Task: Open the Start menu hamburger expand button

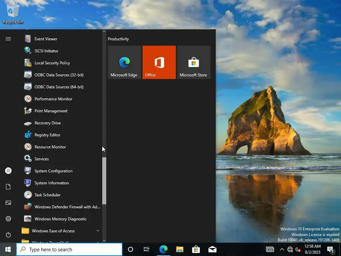Action: point(8,39)
